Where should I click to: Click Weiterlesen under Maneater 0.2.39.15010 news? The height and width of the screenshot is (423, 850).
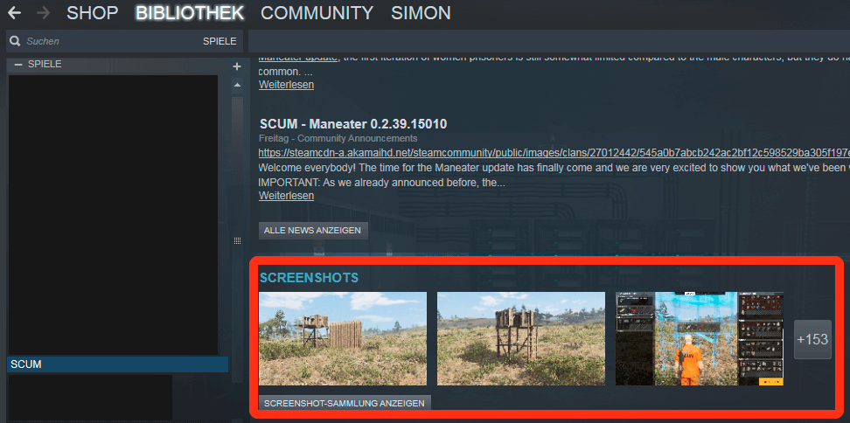click(x=286, y=196)
